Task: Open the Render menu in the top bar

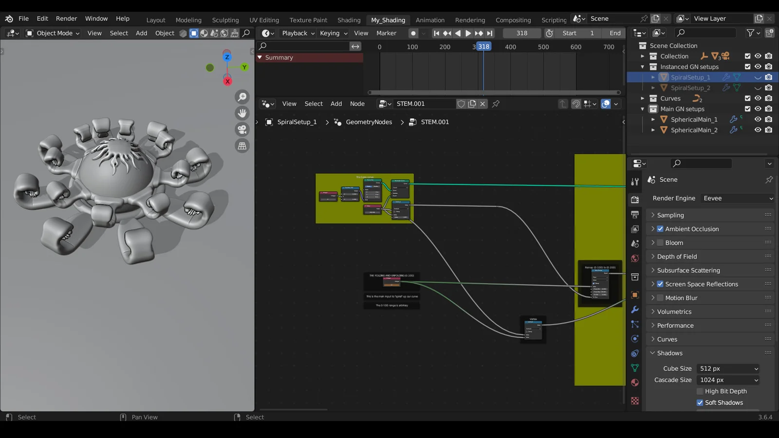Action: click(66, 18)
